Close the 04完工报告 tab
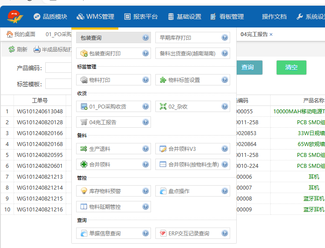The height and width of the screenshot is (248, 325). click(x=271, y=34)
